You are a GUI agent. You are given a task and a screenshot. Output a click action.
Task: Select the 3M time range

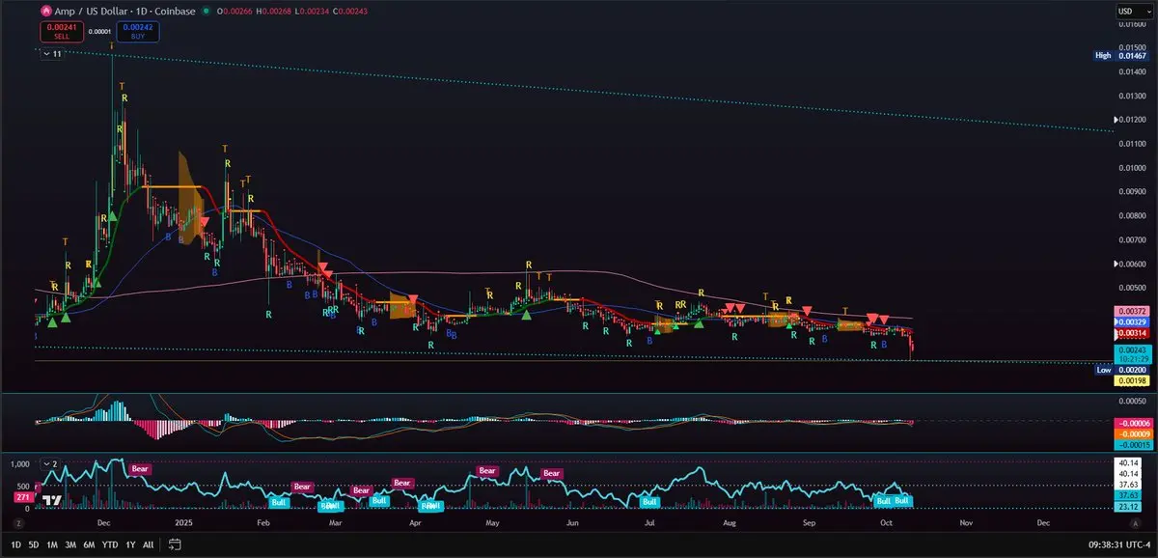click(x=70, y=544)
